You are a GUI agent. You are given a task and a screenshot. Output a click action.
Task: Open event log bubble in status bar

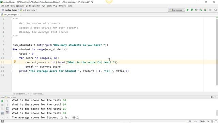(216, 121)
